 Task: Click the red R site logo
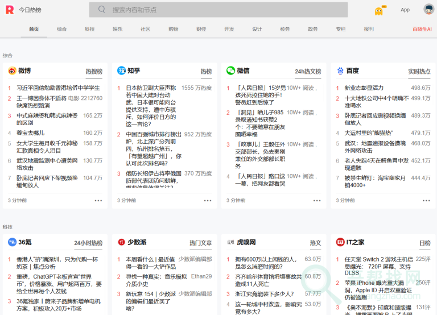(10, 10)
